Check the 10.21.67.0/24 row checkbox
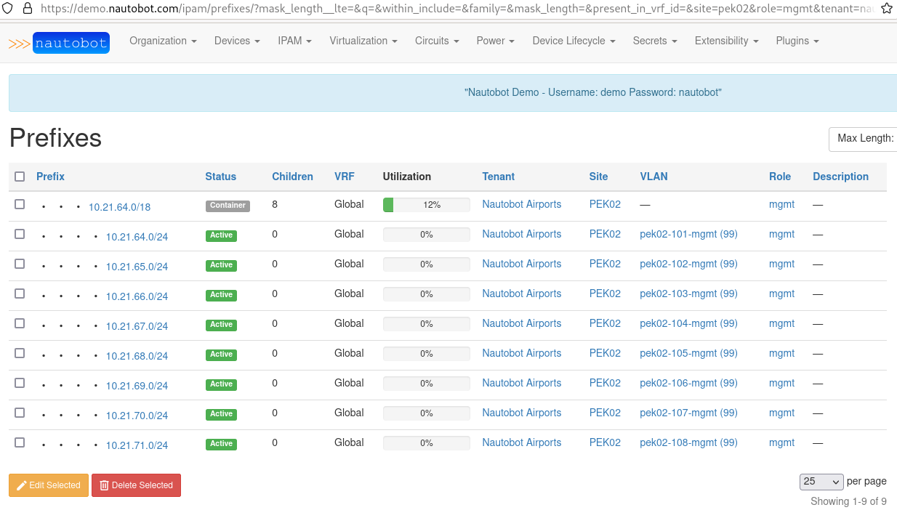The image size is (897, 518). tap(20, 323)
